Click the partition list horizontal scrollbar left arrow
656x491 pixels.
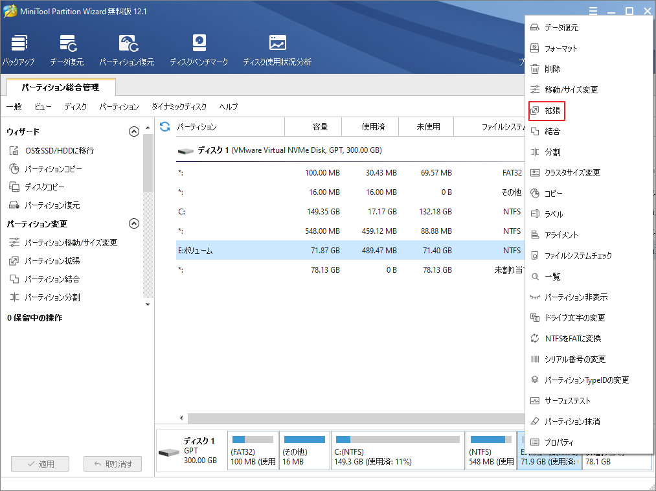pyautogui.click(x=181, y=418)
